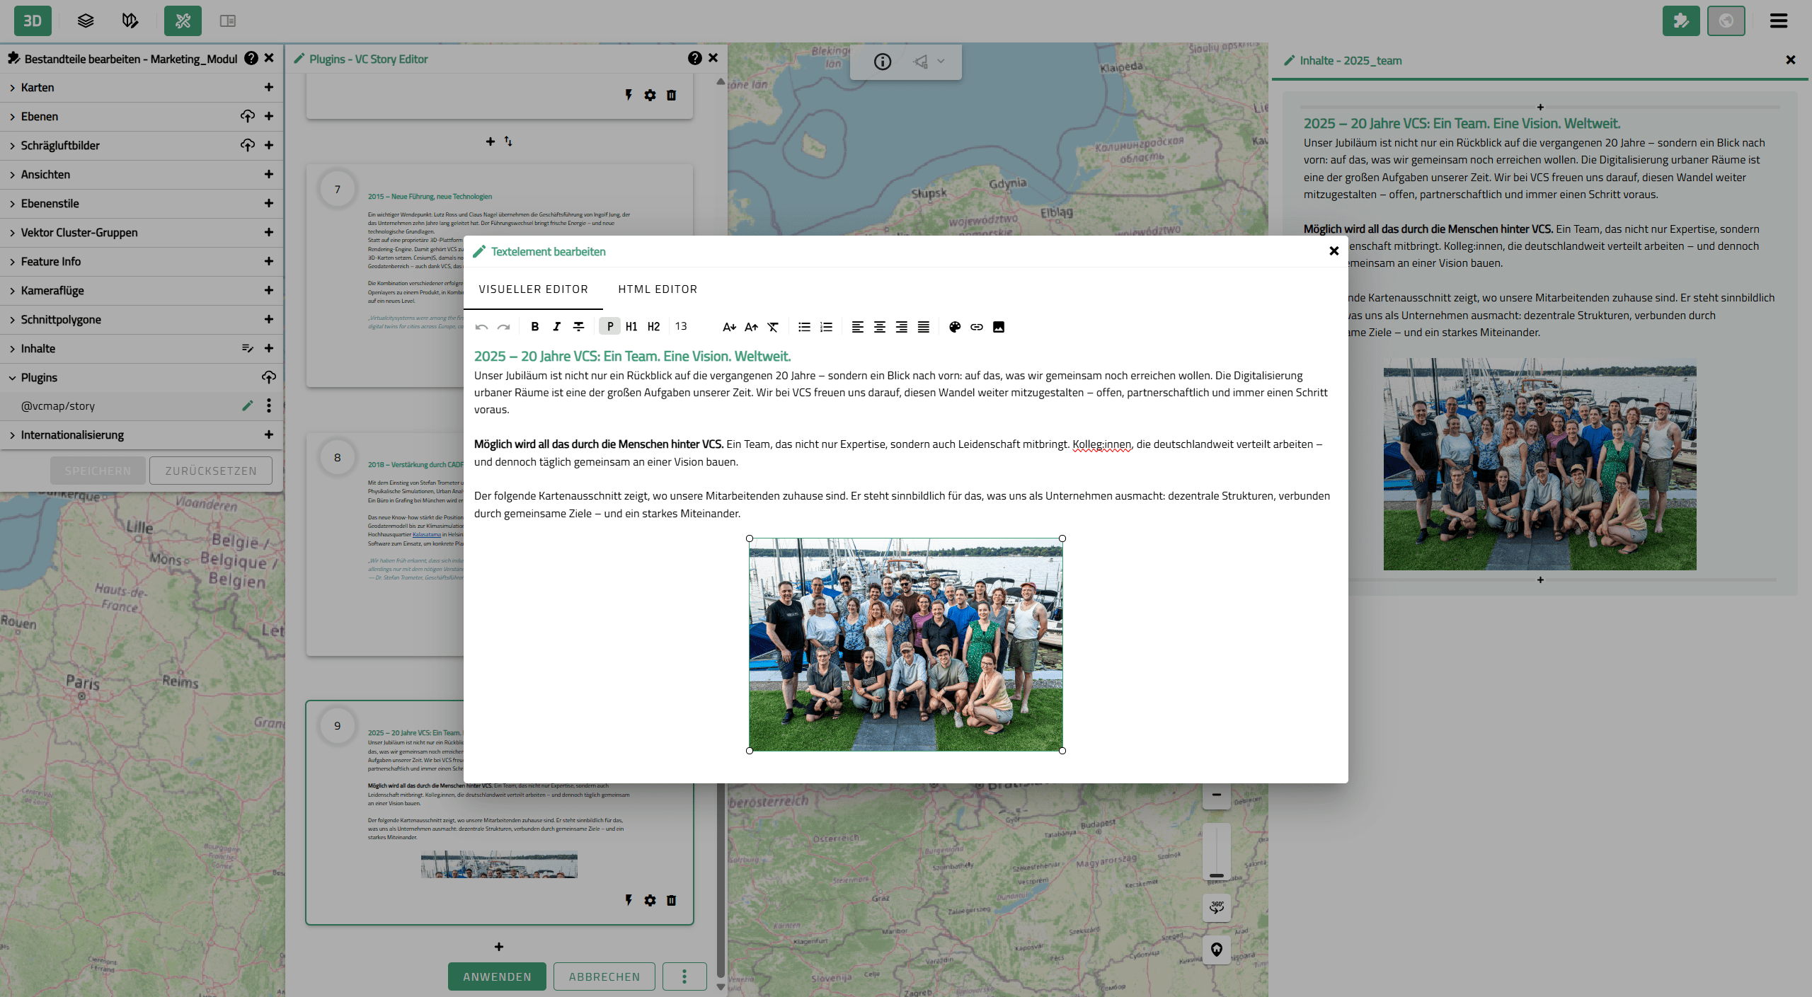This screenshot has height=997, width=1812.
Task: Toggle the 3D view button
Action: [33, 21]
